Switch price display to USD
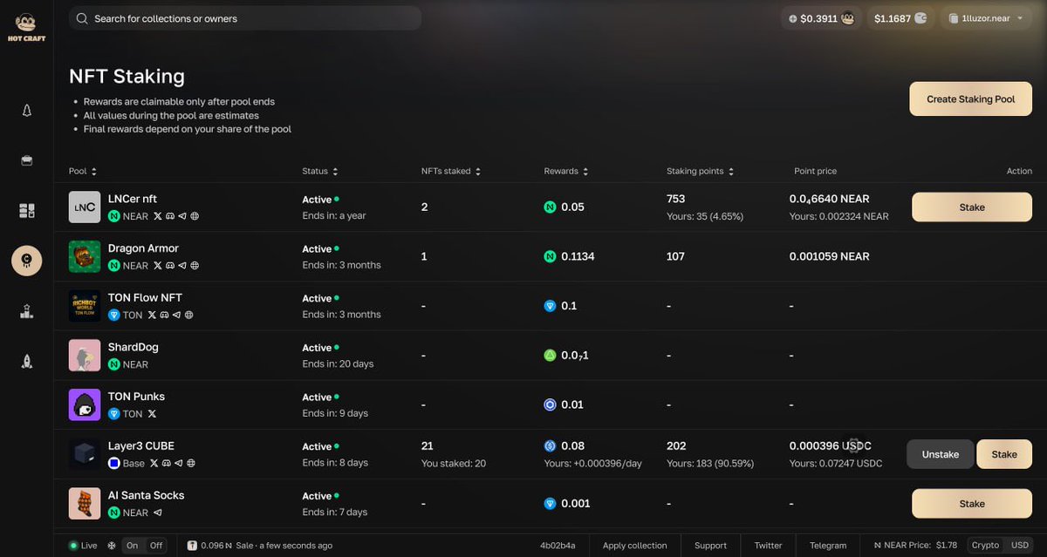Viewport: 1047px width, 557px height. [x=1019, y=546]
